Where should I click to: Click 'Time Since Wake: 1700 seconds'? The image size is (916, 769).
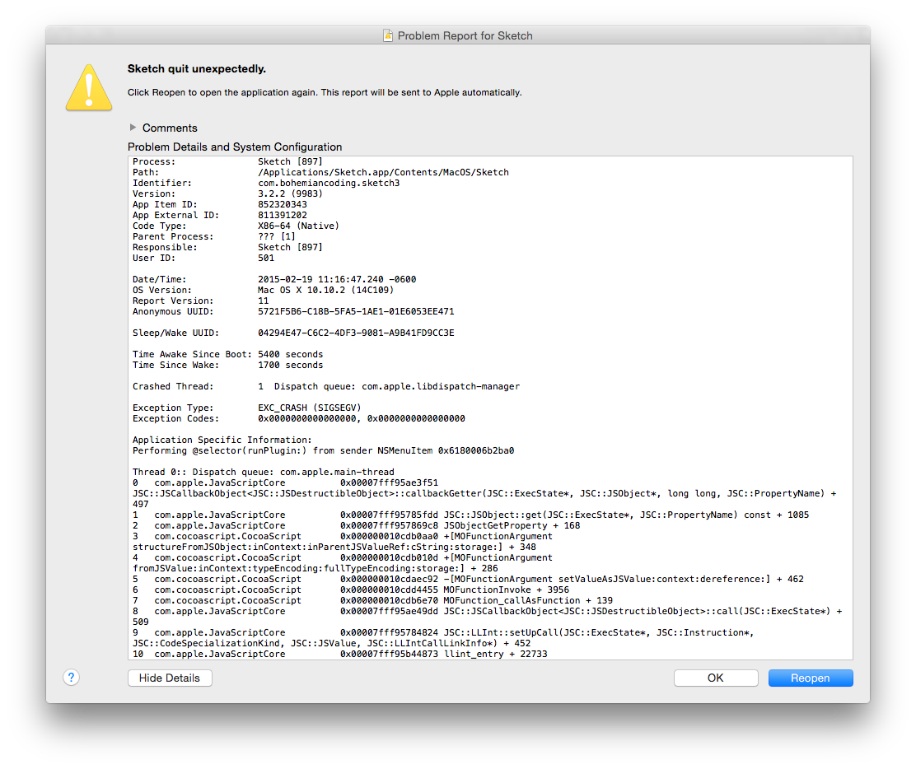pos(228,365)
